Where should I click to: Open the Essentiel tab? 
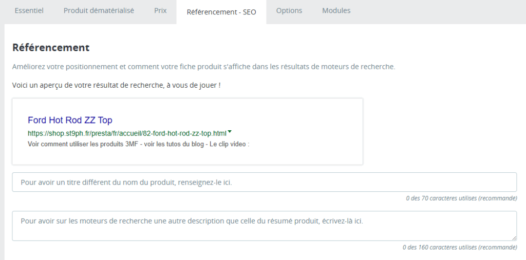[29, 11]
